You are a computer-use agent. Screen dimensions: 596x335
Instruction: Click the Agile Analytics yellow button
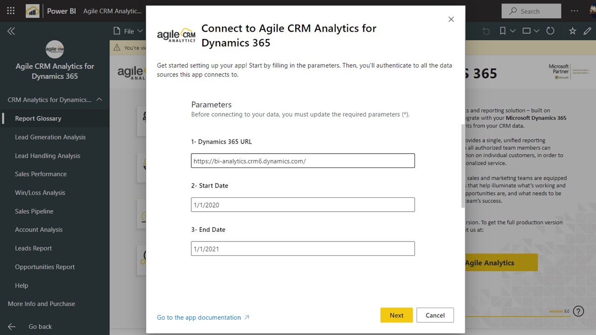point(501,262)
